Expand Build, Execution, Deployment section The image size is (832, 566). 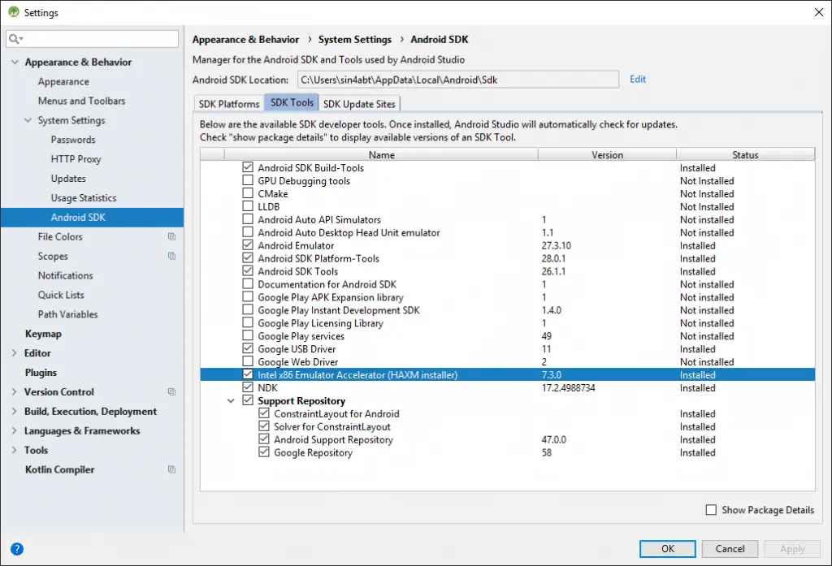pos(15,411)
